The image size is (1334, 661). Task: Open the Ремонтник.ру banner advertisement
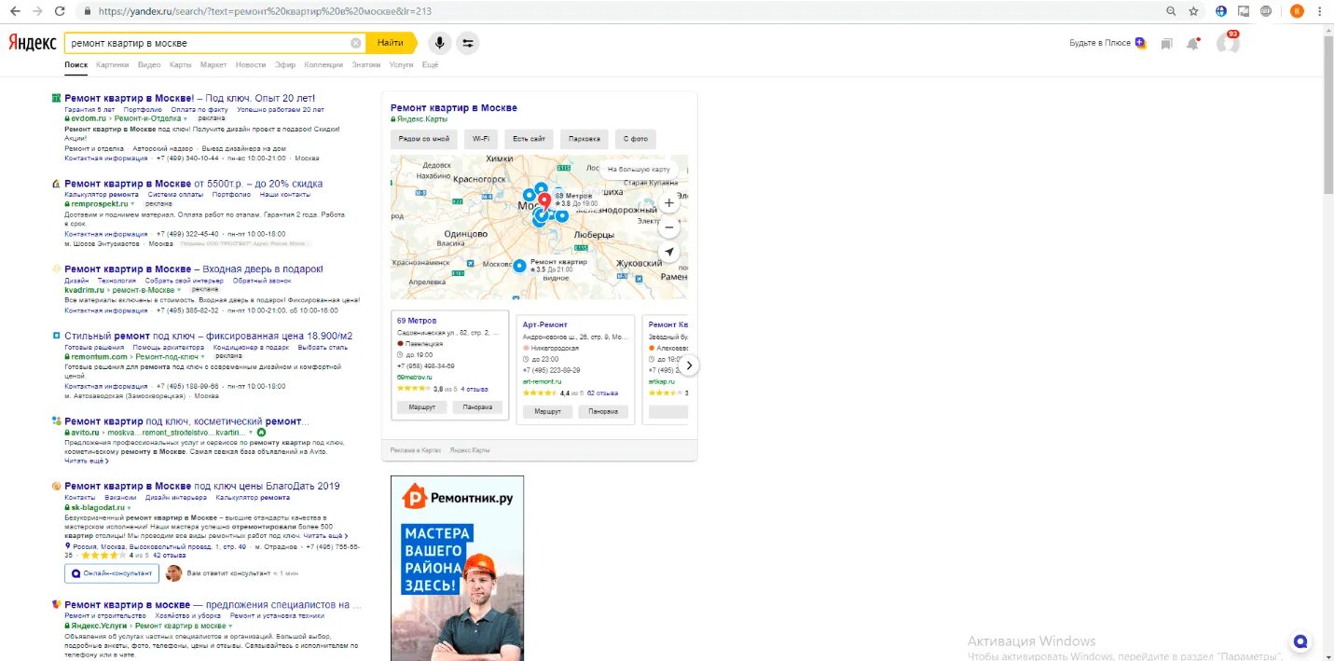click(458, 568)
